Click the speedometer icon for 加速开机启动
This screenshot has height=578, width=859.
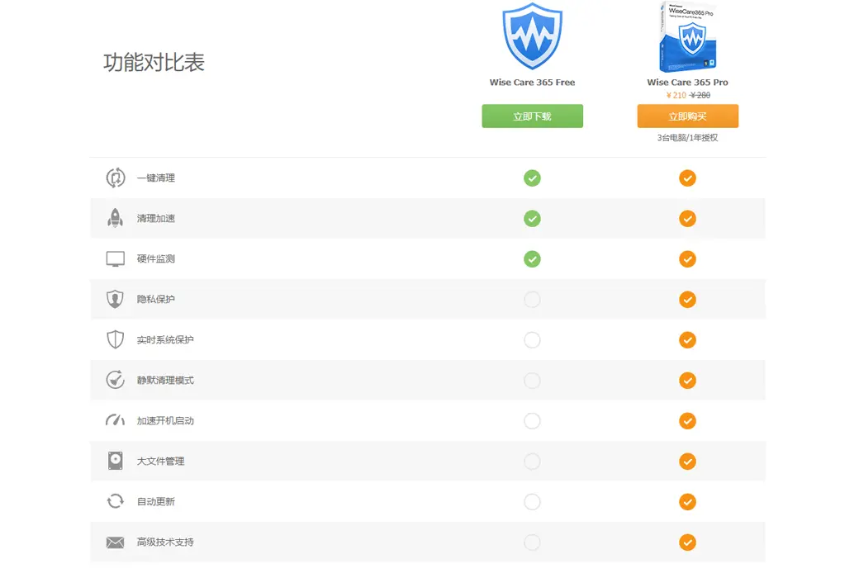click(115, 420)
